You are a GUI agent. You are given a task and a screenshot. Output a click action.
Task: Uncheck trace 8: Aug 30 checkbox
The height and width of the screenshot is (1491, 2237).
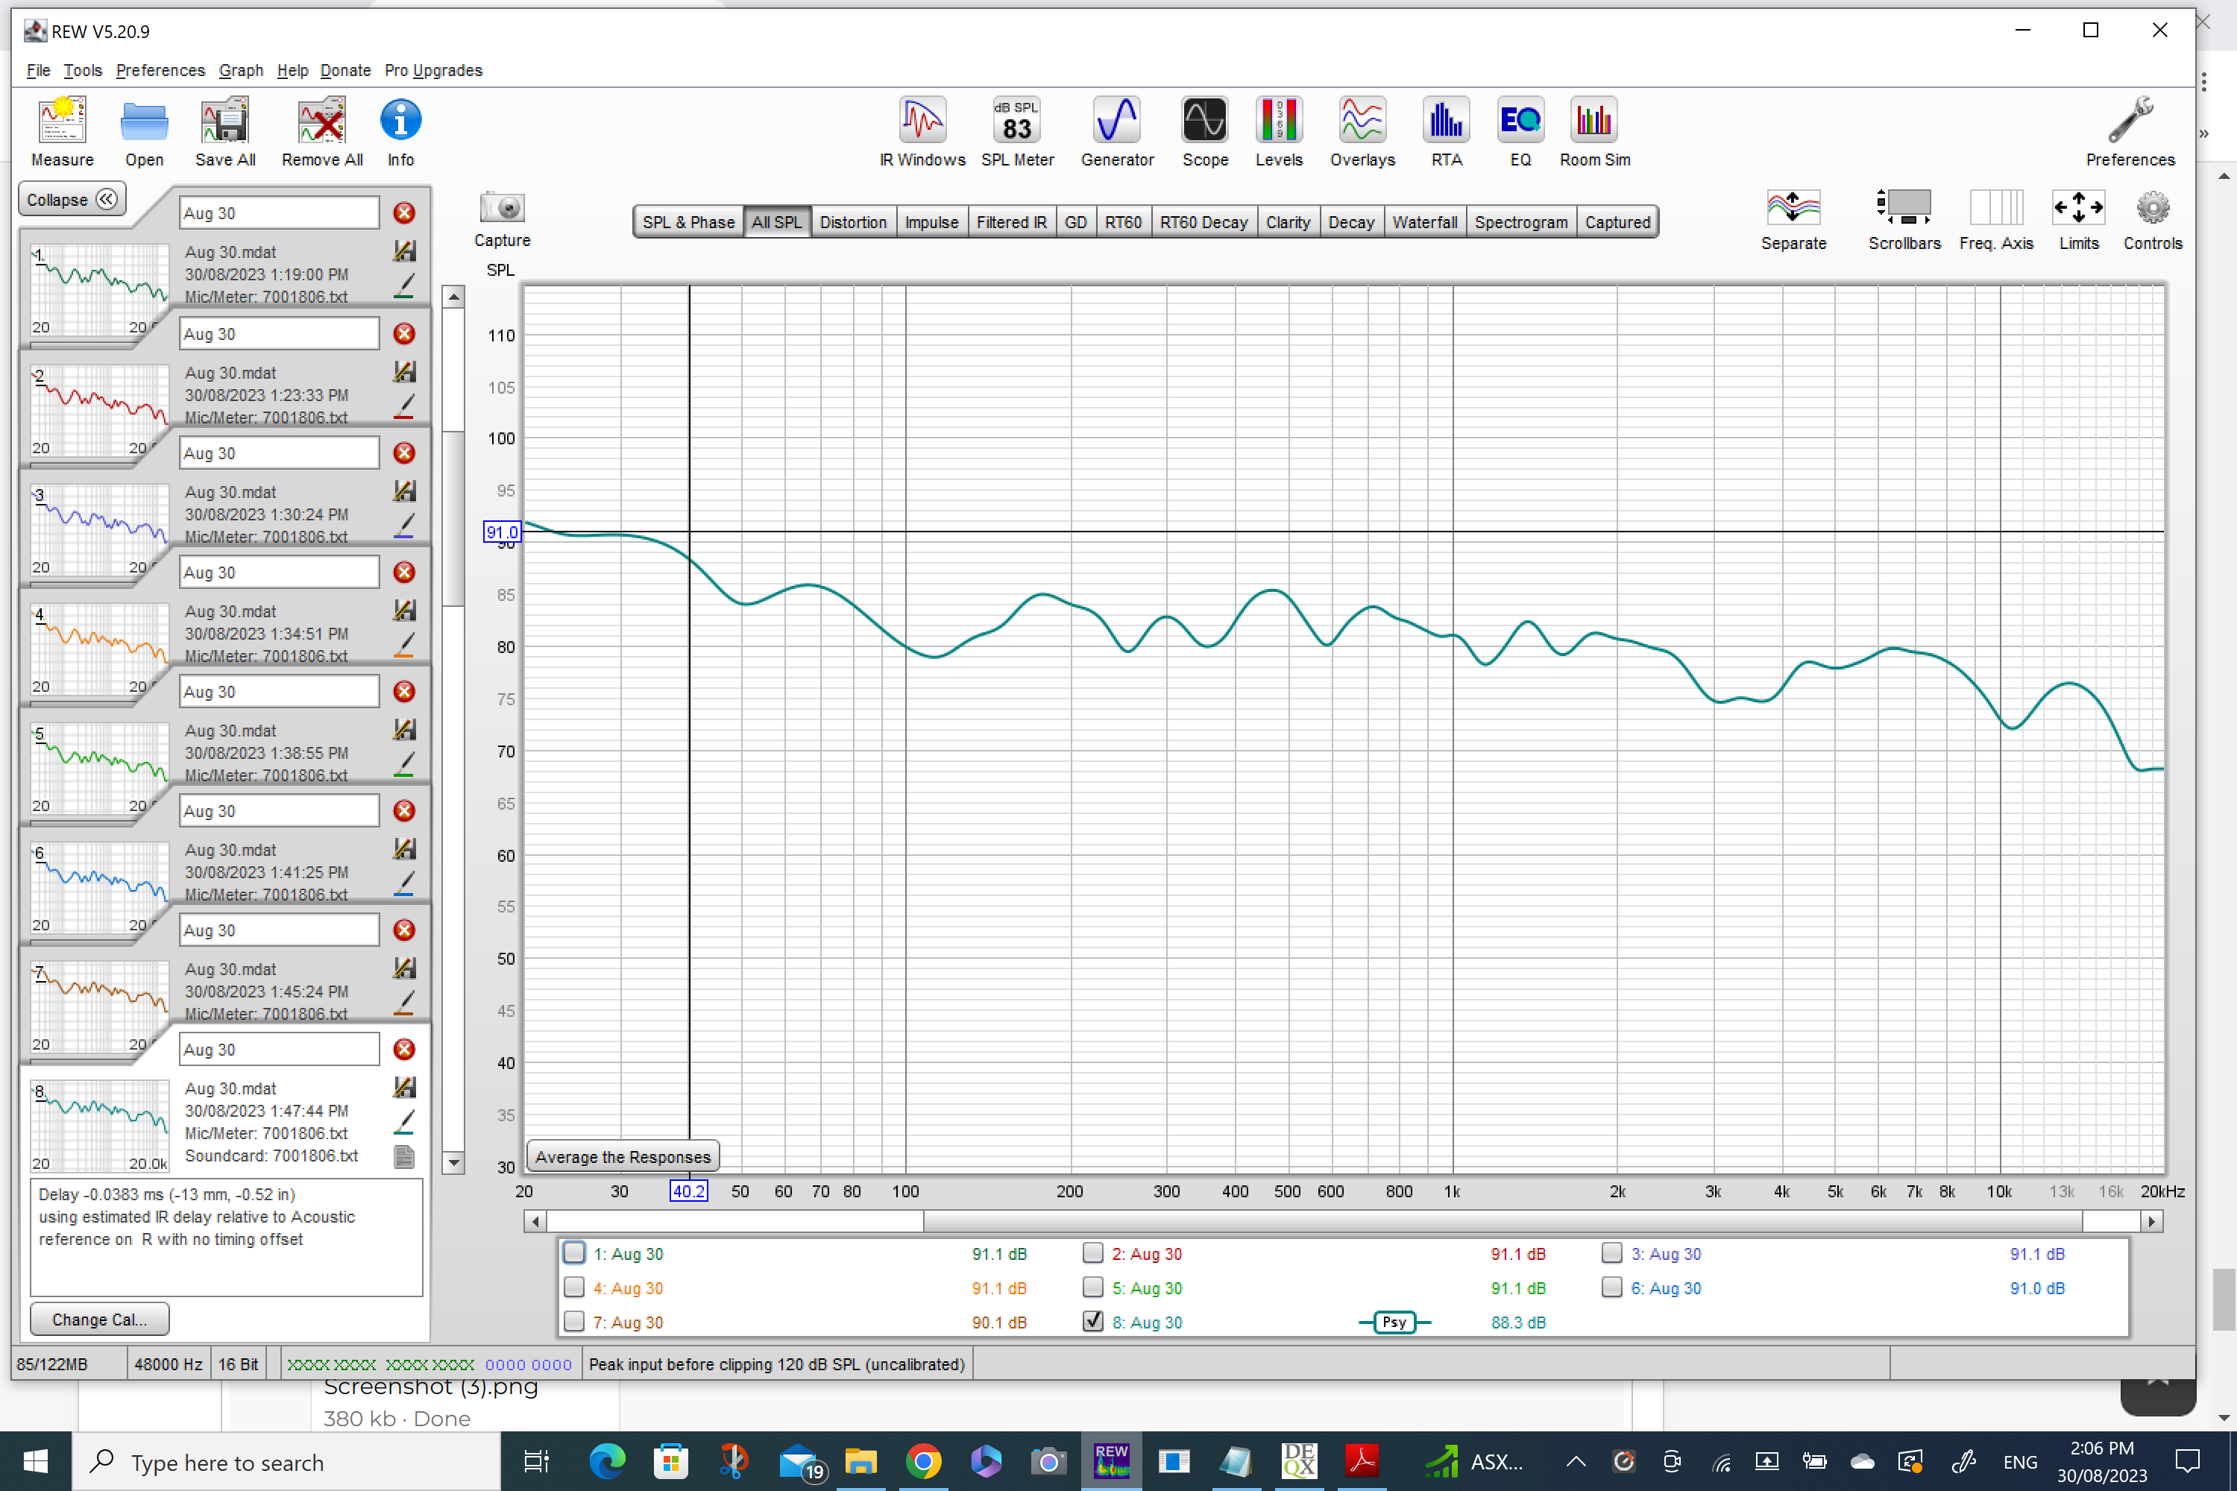(x=1093, y=1322)
